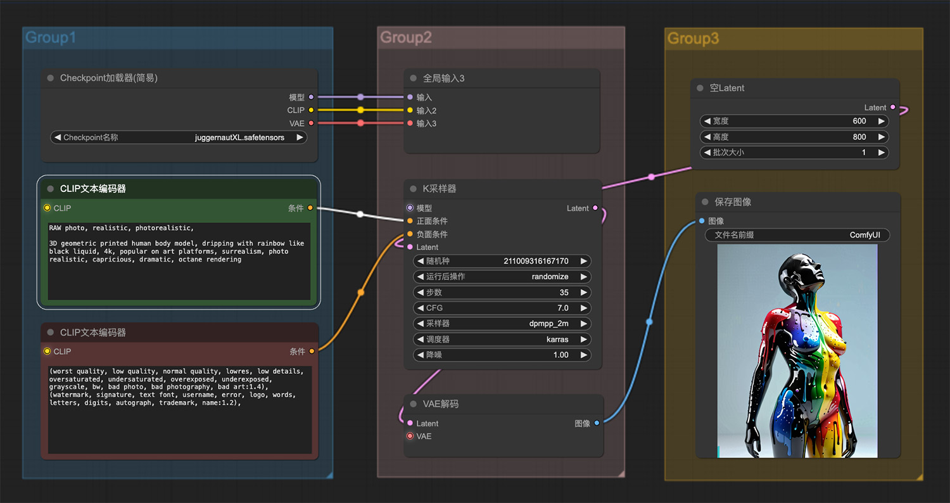This screenshot has height=503, width=950.
Task: Click the midpoint dot on the pink 空Latent link
Action: pyautogui.click(x=651, y=177)
